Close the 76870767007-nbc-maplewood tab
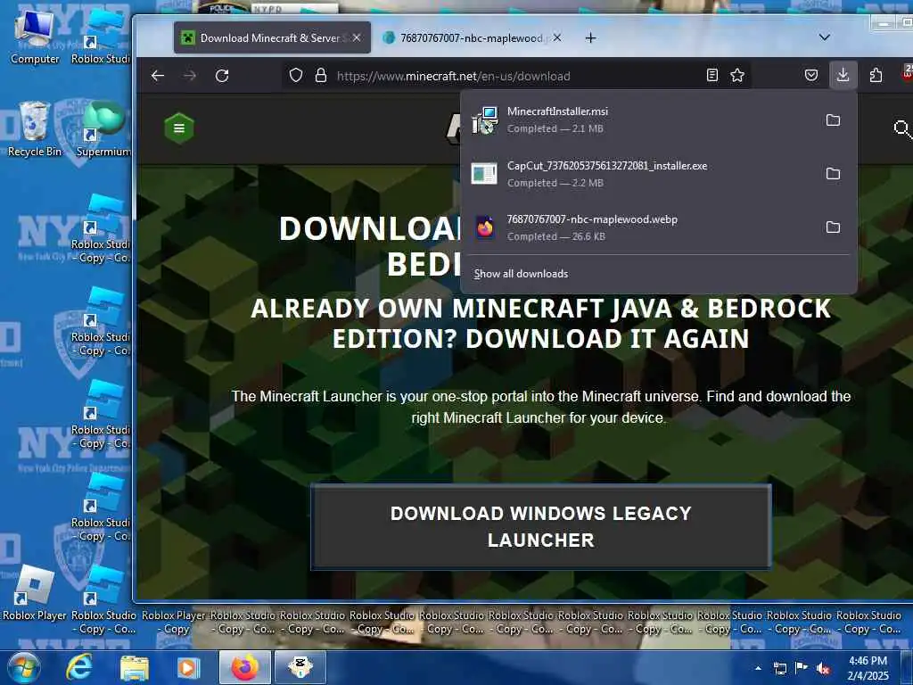Viewport: 913px width, 685px height. click(x=557, y=37)
